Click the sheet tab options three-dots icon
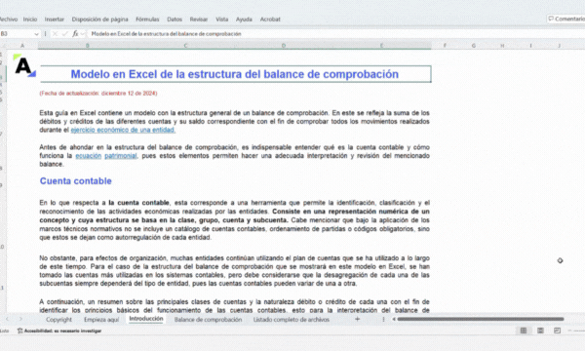The image size is (585, 351). [x=383, y=319]
